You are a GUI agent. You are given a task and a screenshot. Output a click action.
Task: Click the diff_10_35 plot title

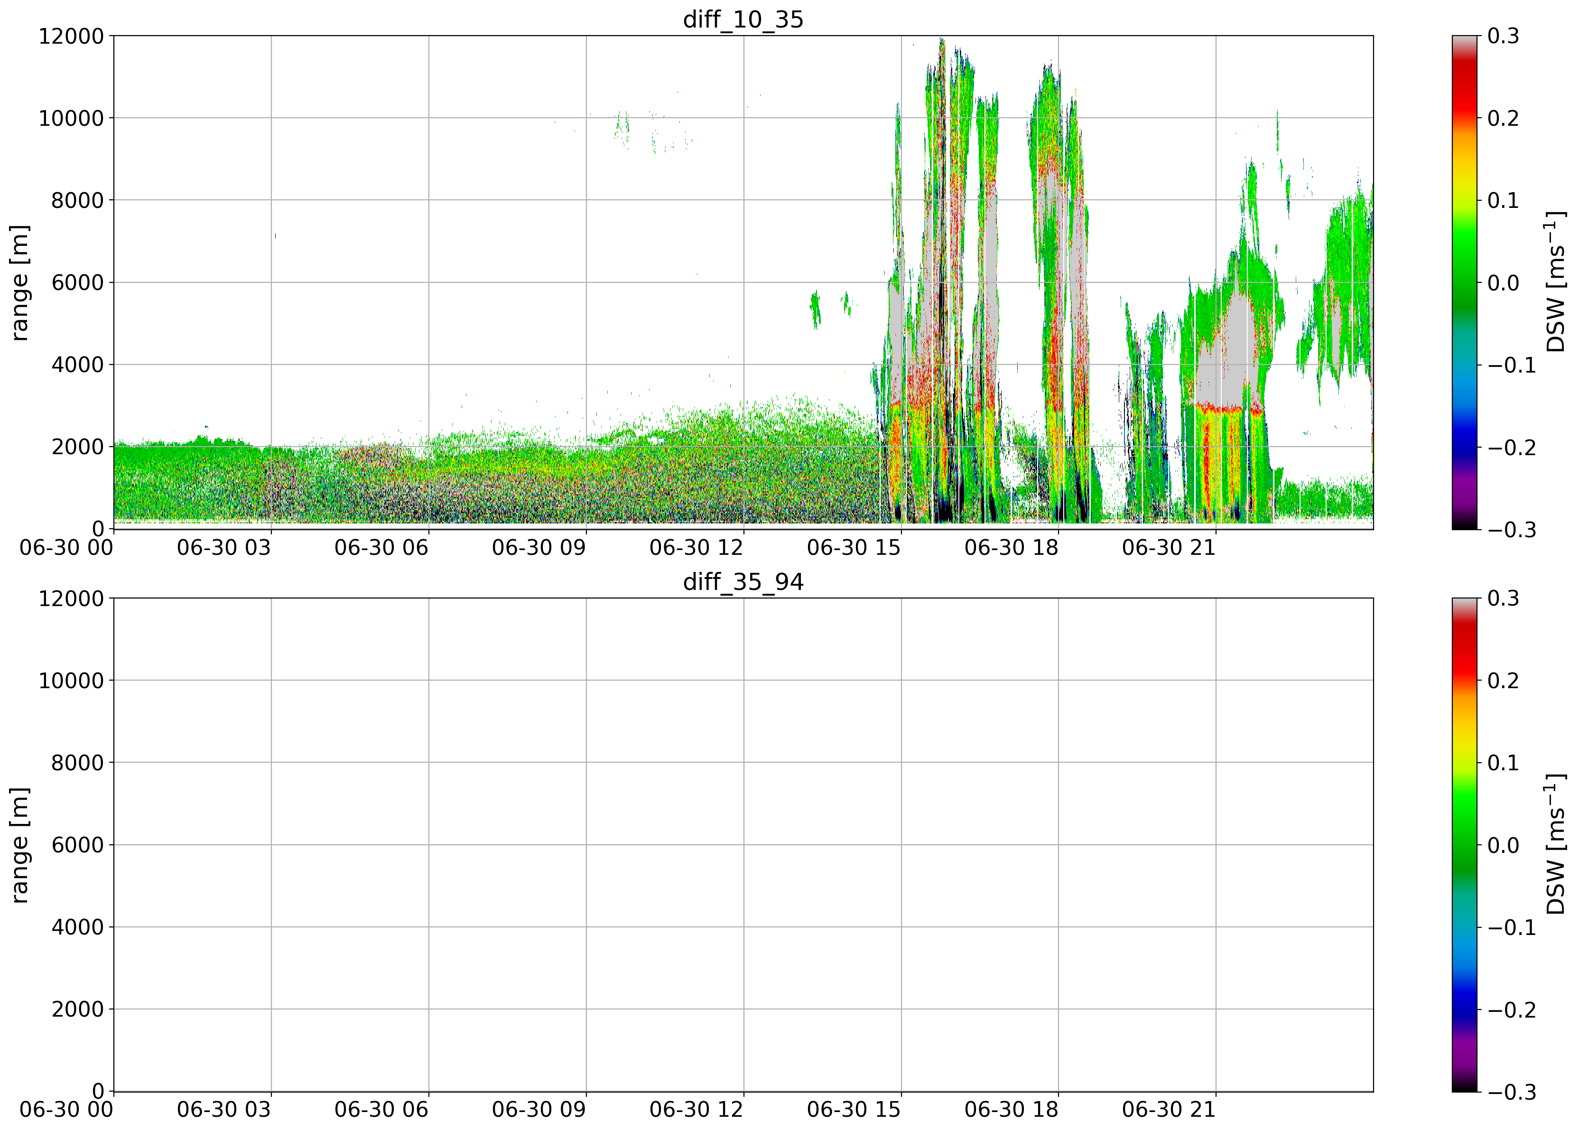pyautogui.click(x=743, y=19)
